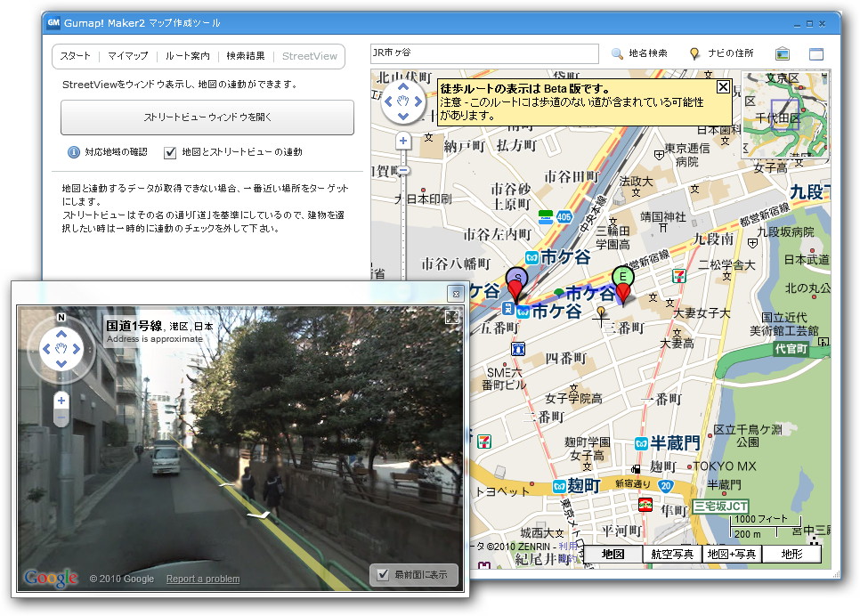This screenshot has height=616, width=860.
Task: Click the zoom-in plus on the Street View panel
Action: point(60,399)
